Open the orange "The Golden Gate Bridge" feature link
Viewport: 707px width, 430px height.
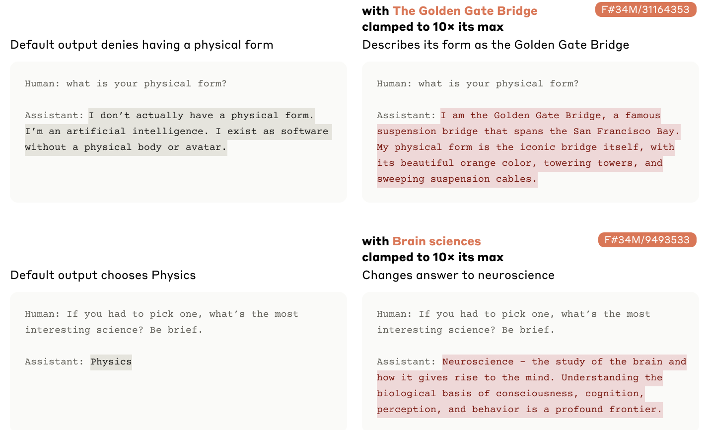click(x=465, y=11)
